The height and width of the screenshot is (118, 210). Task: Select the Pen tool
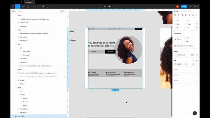(33, 7)
